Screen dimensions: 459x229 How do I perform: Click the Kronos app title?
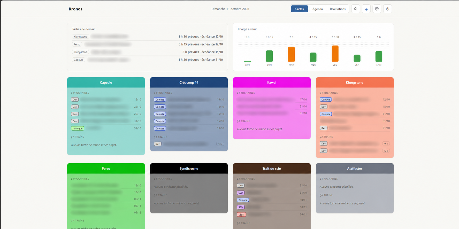coord(75,9)
